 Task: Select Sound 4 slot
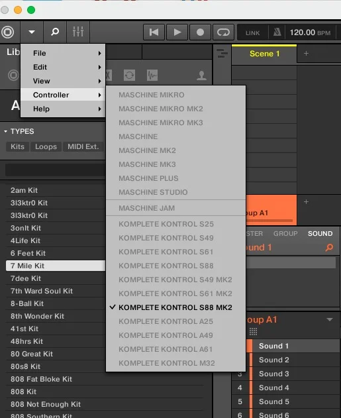click(287, 388)
